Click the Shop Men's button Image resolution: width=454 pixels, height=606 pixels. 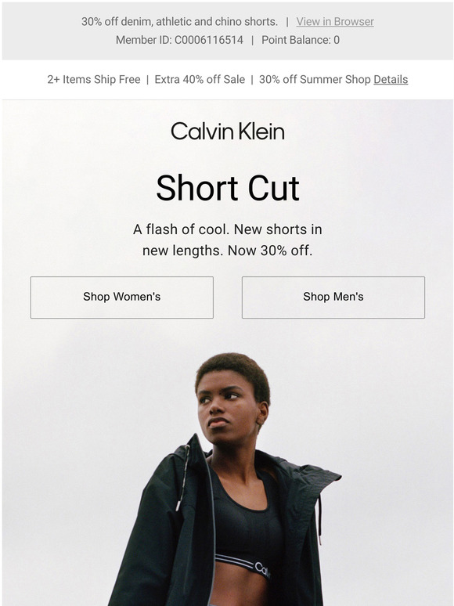[x=333, y=298]
